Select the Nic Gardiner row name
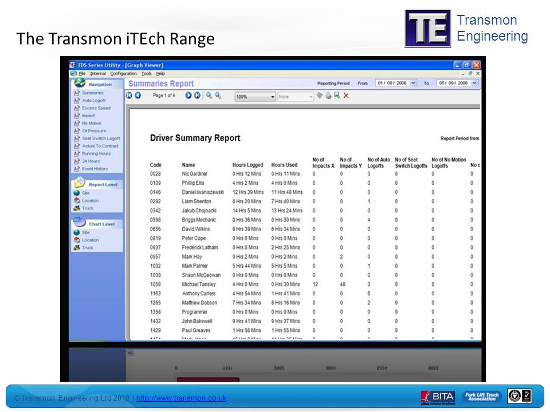550x412 pixels. point(195,174)
